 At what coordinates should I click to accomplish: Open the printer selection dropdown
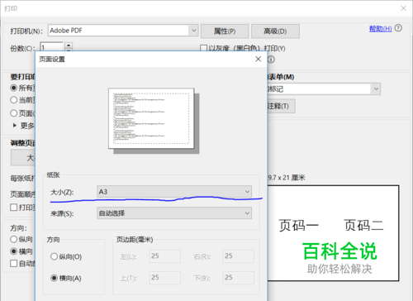123,31
